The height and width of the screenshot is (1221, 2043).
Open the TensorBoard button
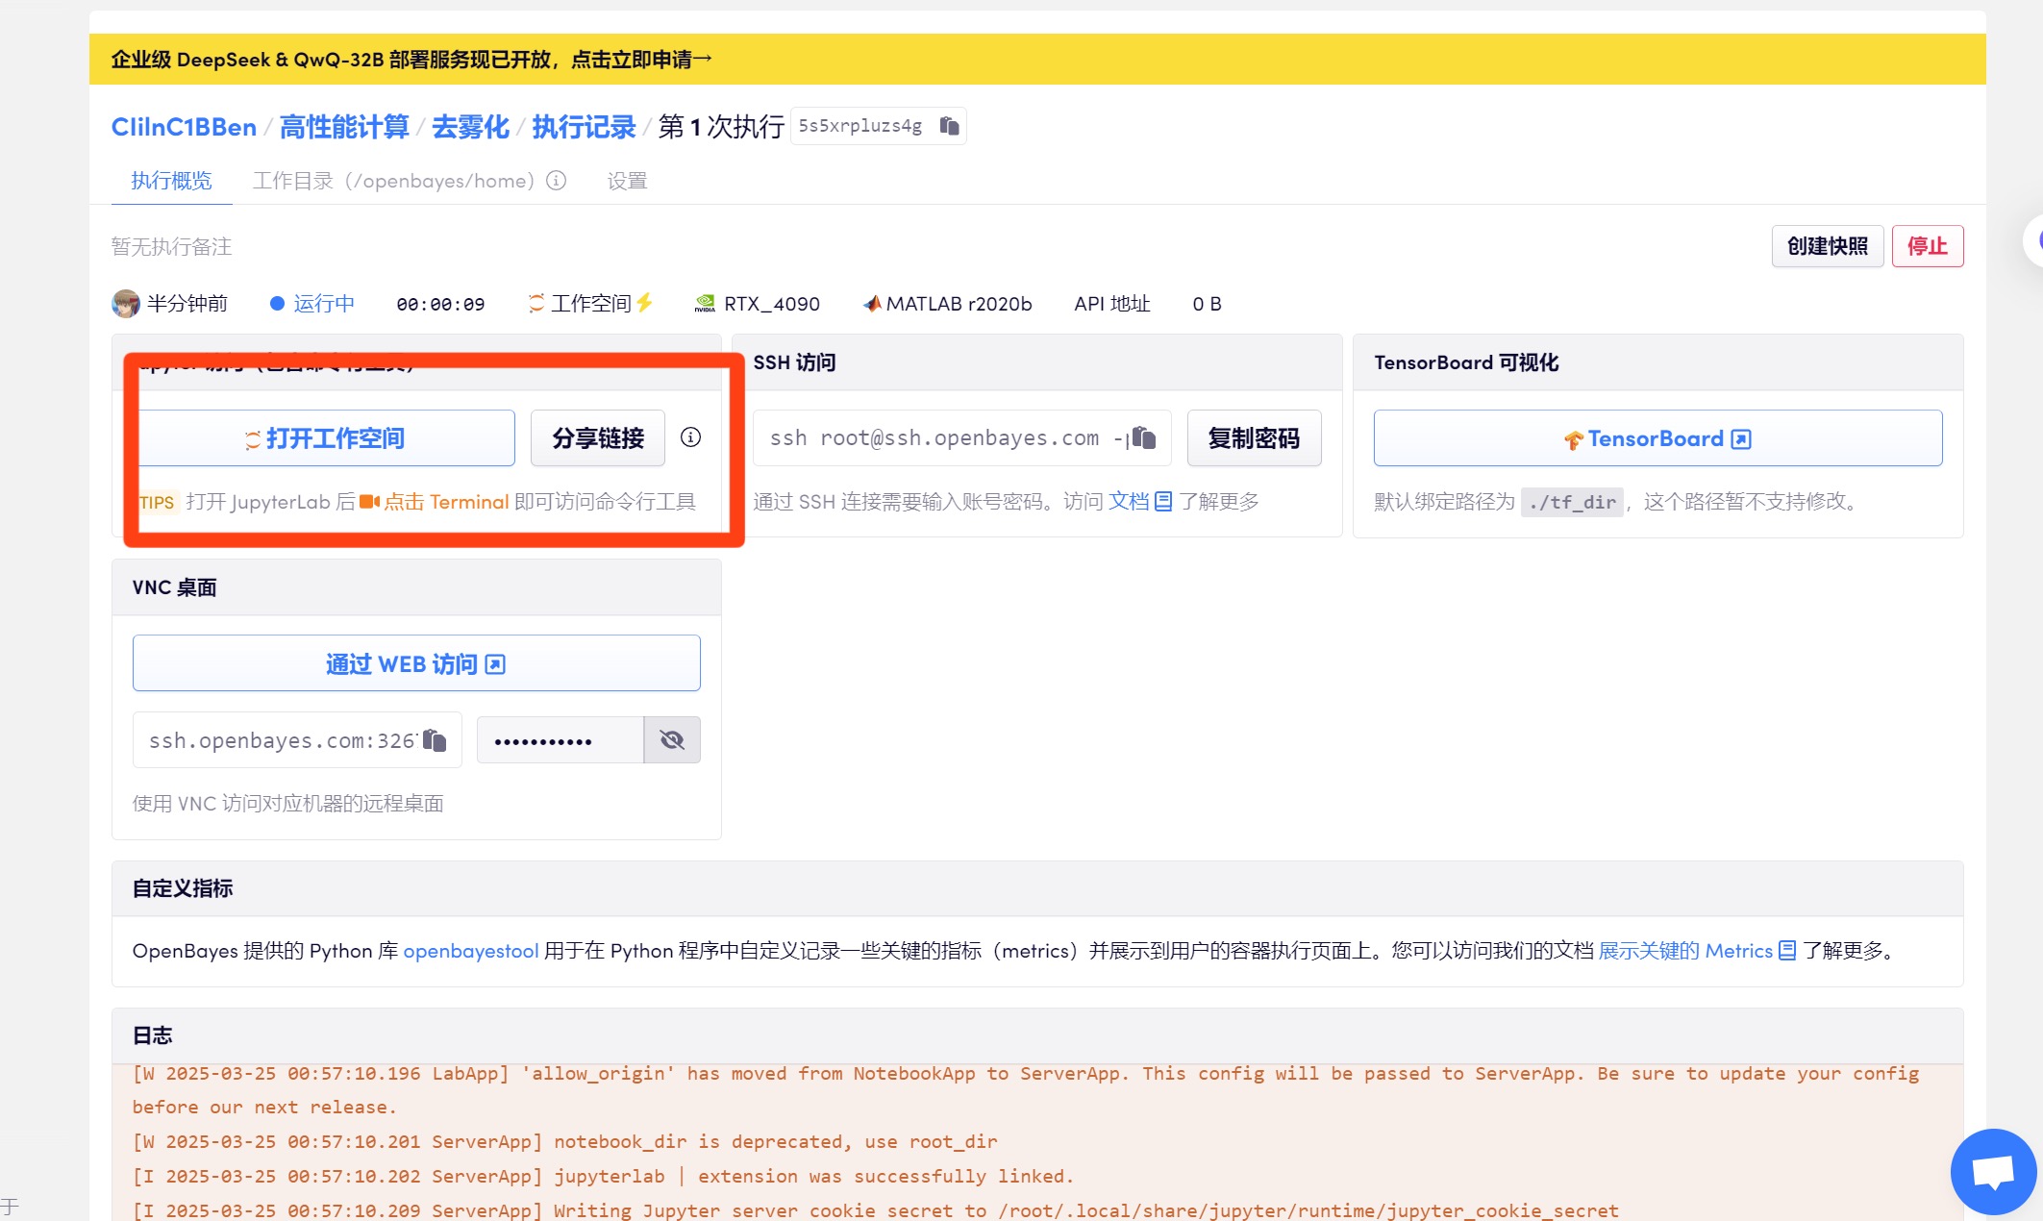(x=1657, y=438)
